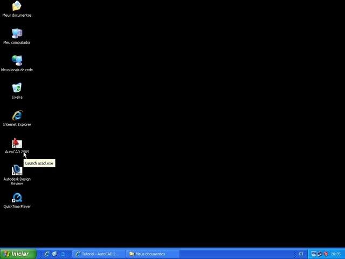Switch to Tutorial - AutoCAD taskbar window
Viewport: 345px width, 259px height.
tap(99, 254)
